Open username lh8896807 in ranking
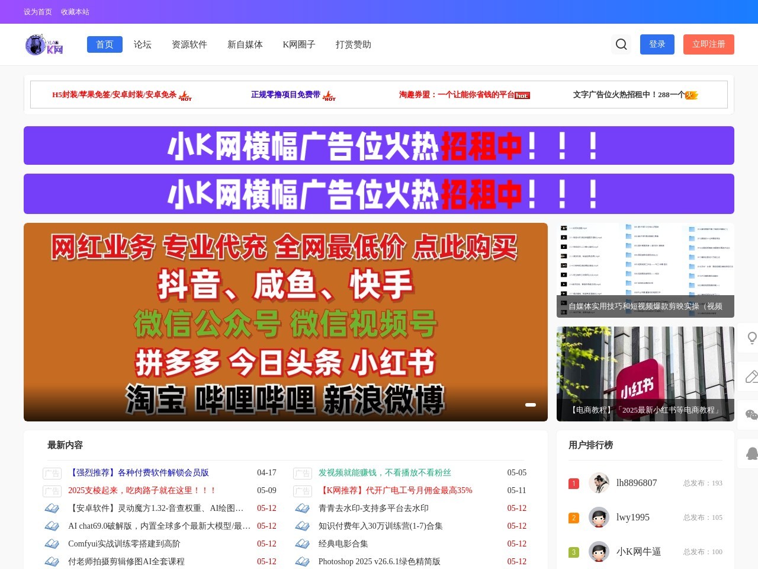This screenshot has height=569, width=758. (637, 483)
